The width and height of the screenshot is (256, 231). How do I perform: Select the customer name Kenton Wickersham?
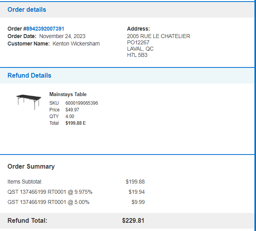[x=76, y=44]
